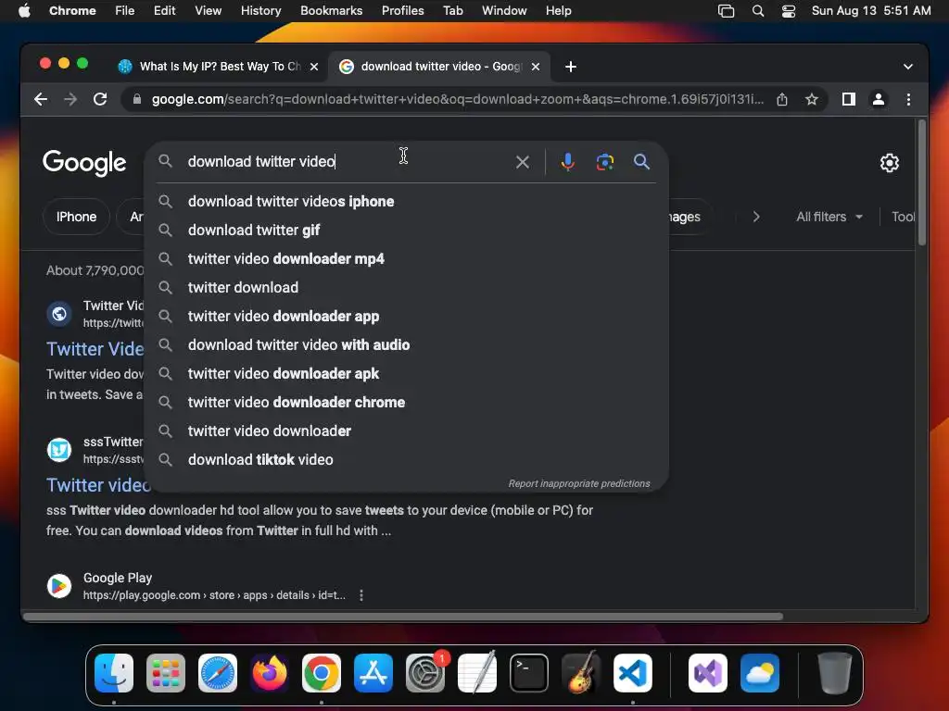Toggle the Chrome side panel icon
Screen dimensions: 949x711
[849, 99]
